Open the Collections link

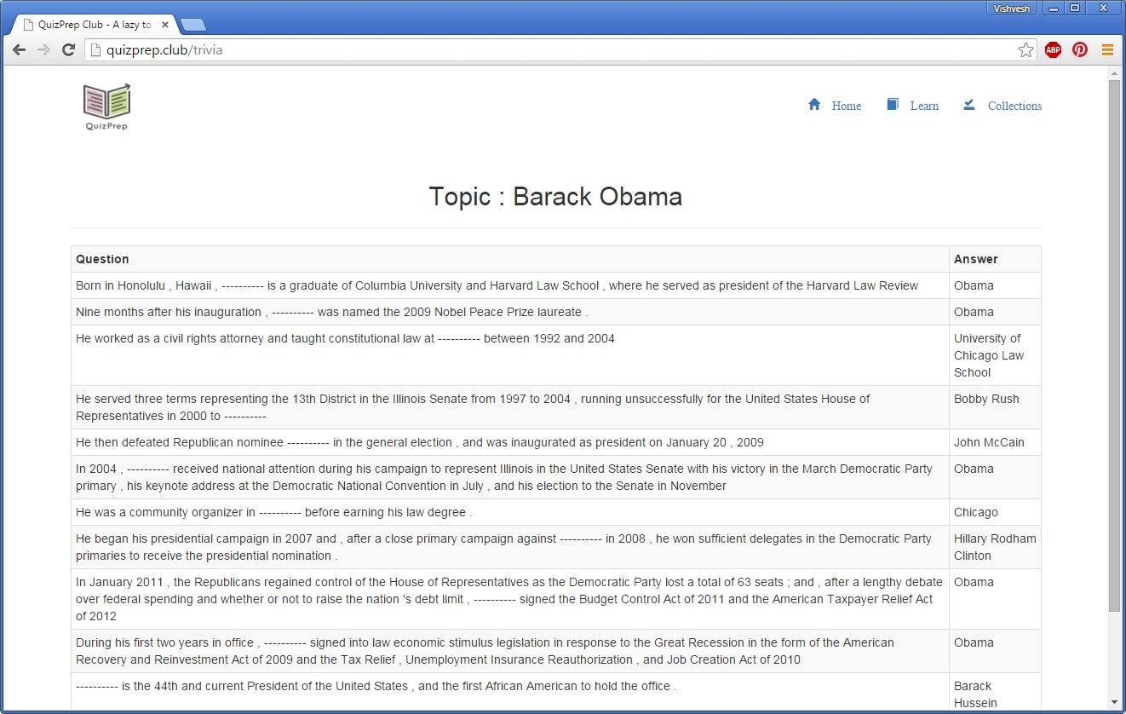click(x=1014, y=106)
